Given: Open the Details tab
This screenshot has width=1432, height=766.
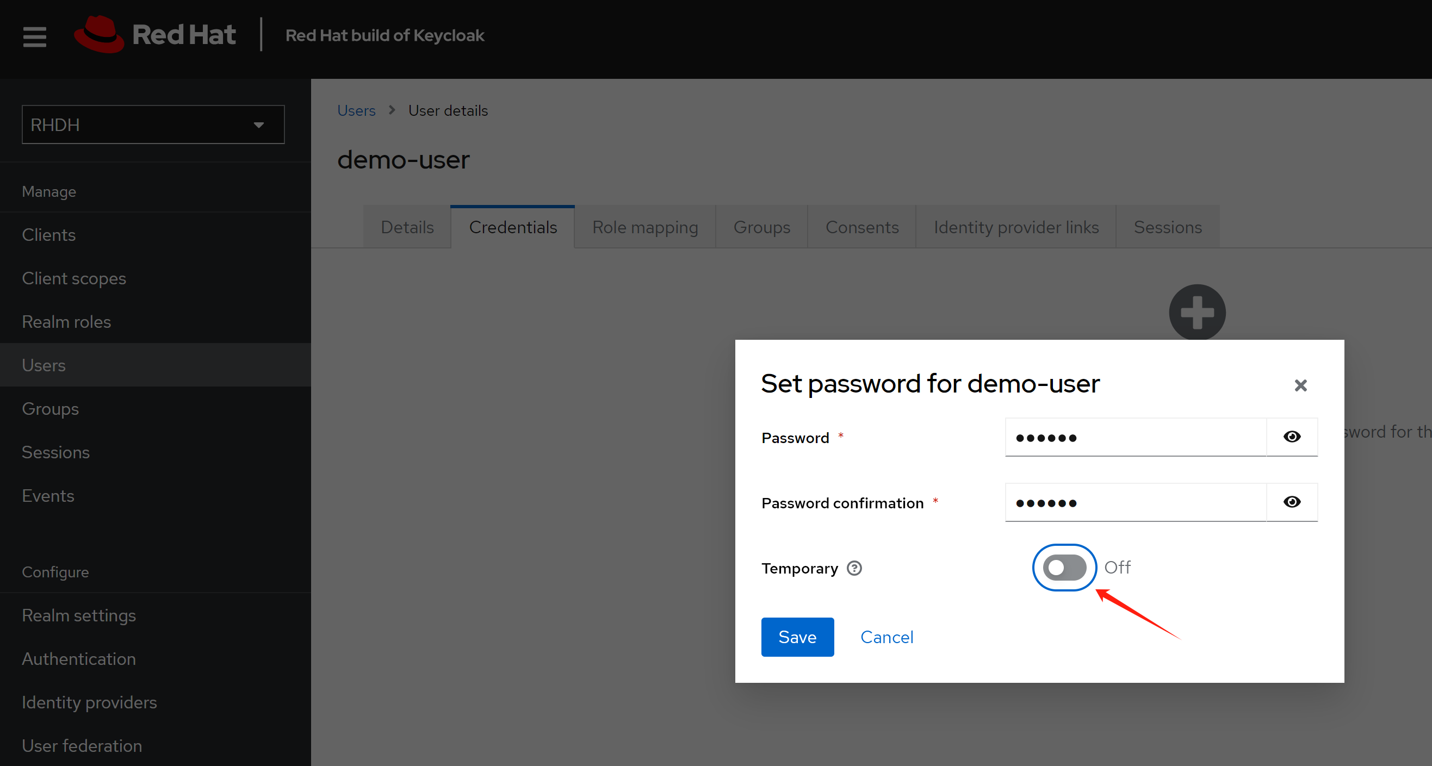Looking at the screenshot, I should tap(407, 227).
